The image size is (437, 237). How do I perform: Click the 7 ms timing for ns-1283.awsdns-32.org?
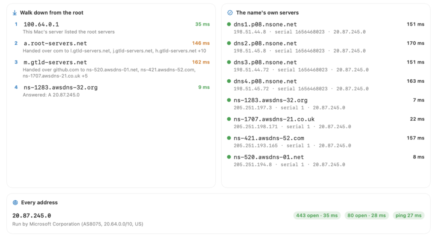[x=419, y=100]
